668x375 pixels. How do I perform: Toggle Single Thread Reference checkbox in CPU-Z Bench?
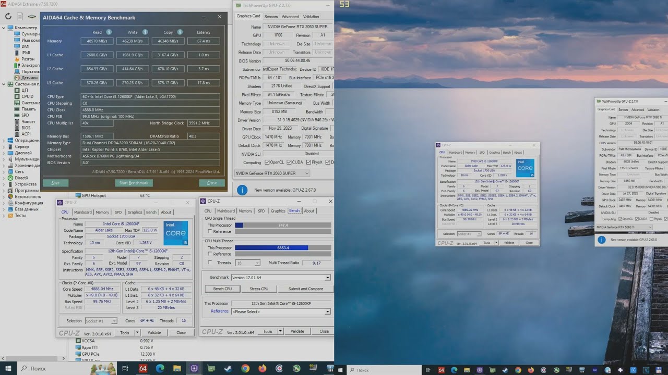[210, 231]
